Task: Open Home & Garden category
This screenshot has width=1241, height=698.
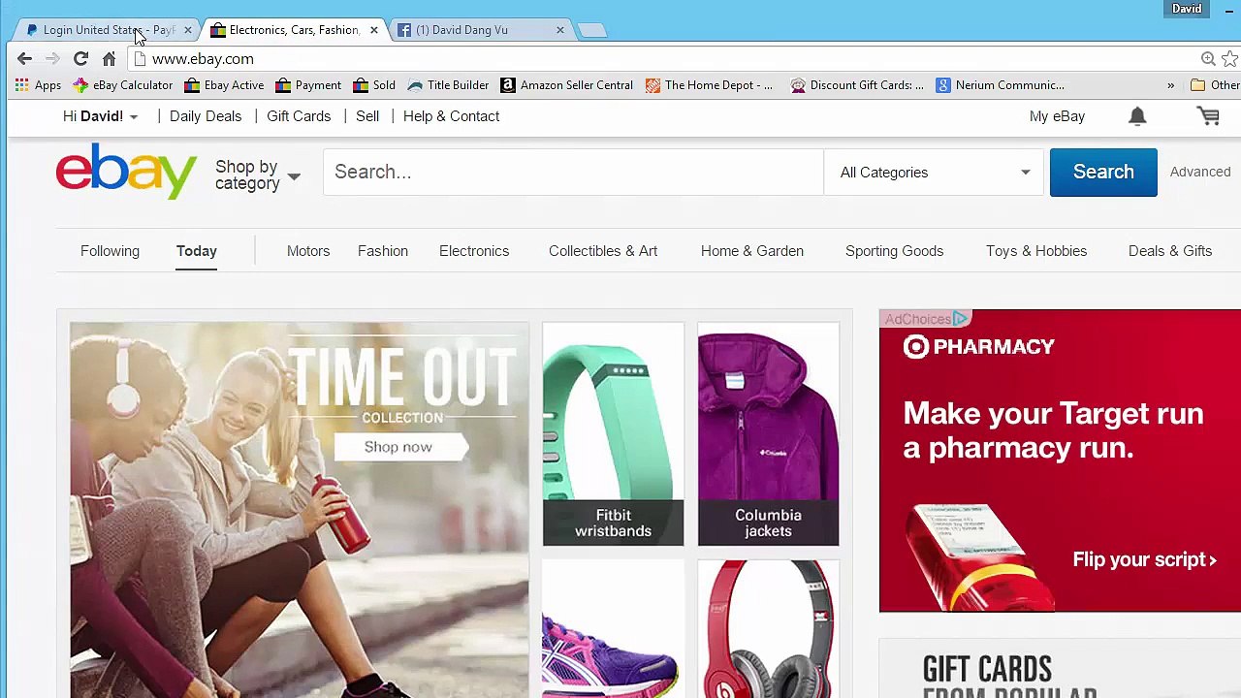Action: point(752,251)
